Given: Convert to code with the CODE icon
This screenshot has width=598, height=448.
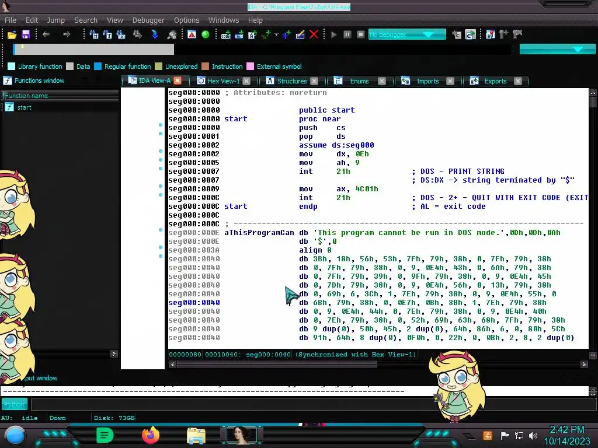Looking at the screenshot, I should [x=226, y=34].
